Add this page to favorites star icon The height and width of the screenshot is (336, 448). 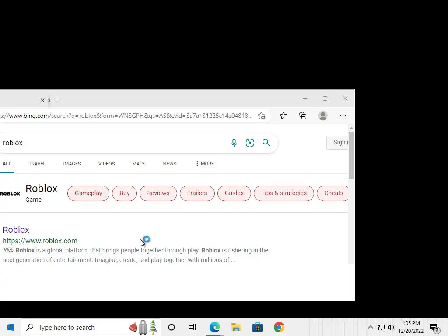(261, 115)
